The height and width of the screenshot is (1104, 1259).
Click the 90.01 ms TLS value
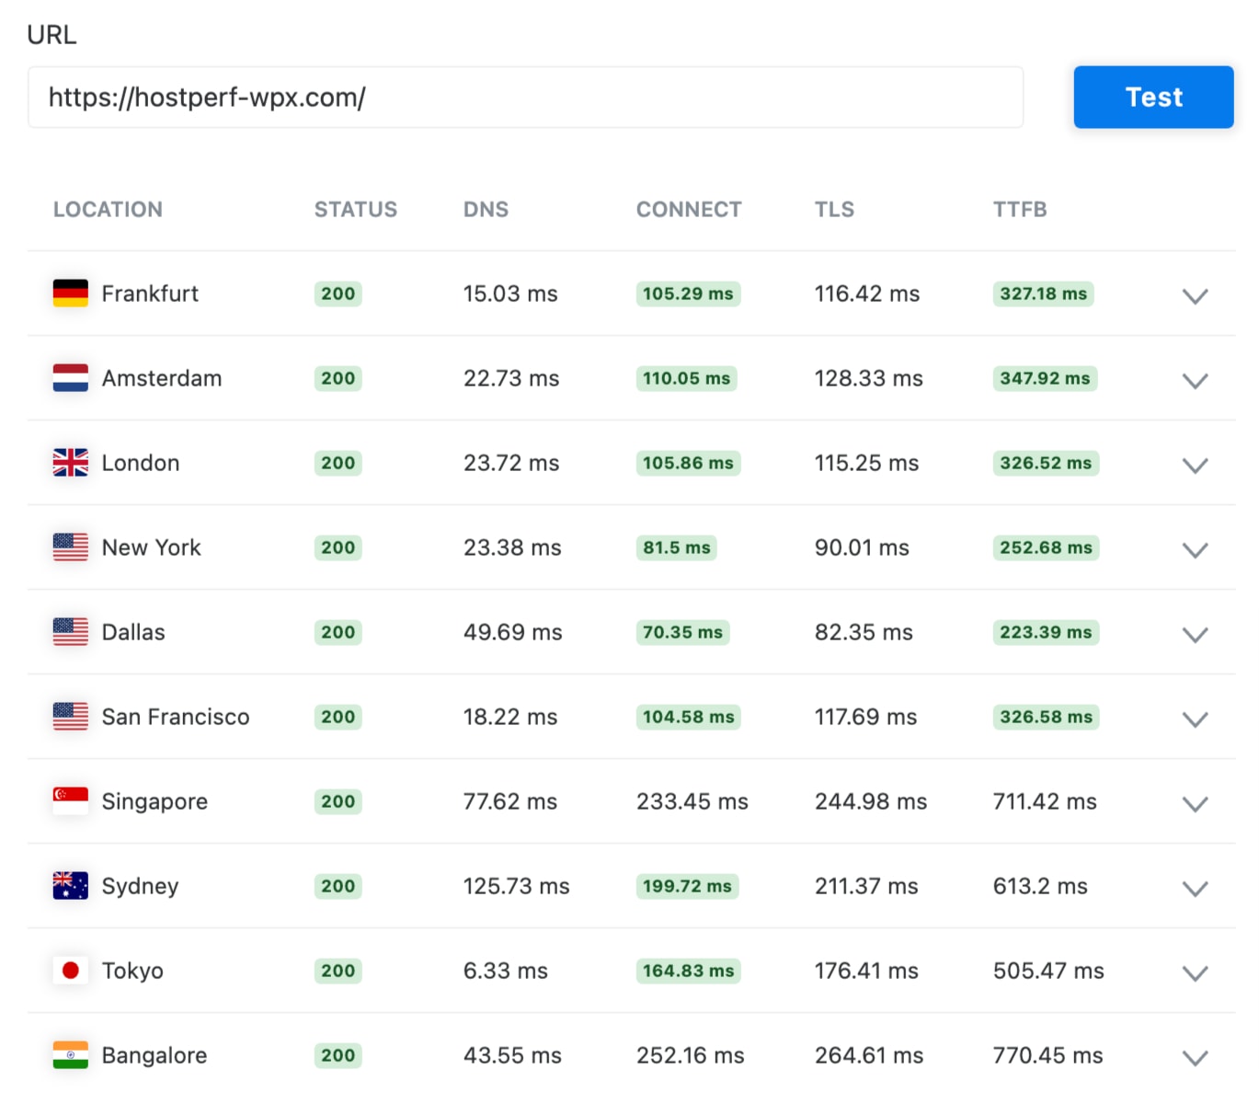tap(862, 547)
